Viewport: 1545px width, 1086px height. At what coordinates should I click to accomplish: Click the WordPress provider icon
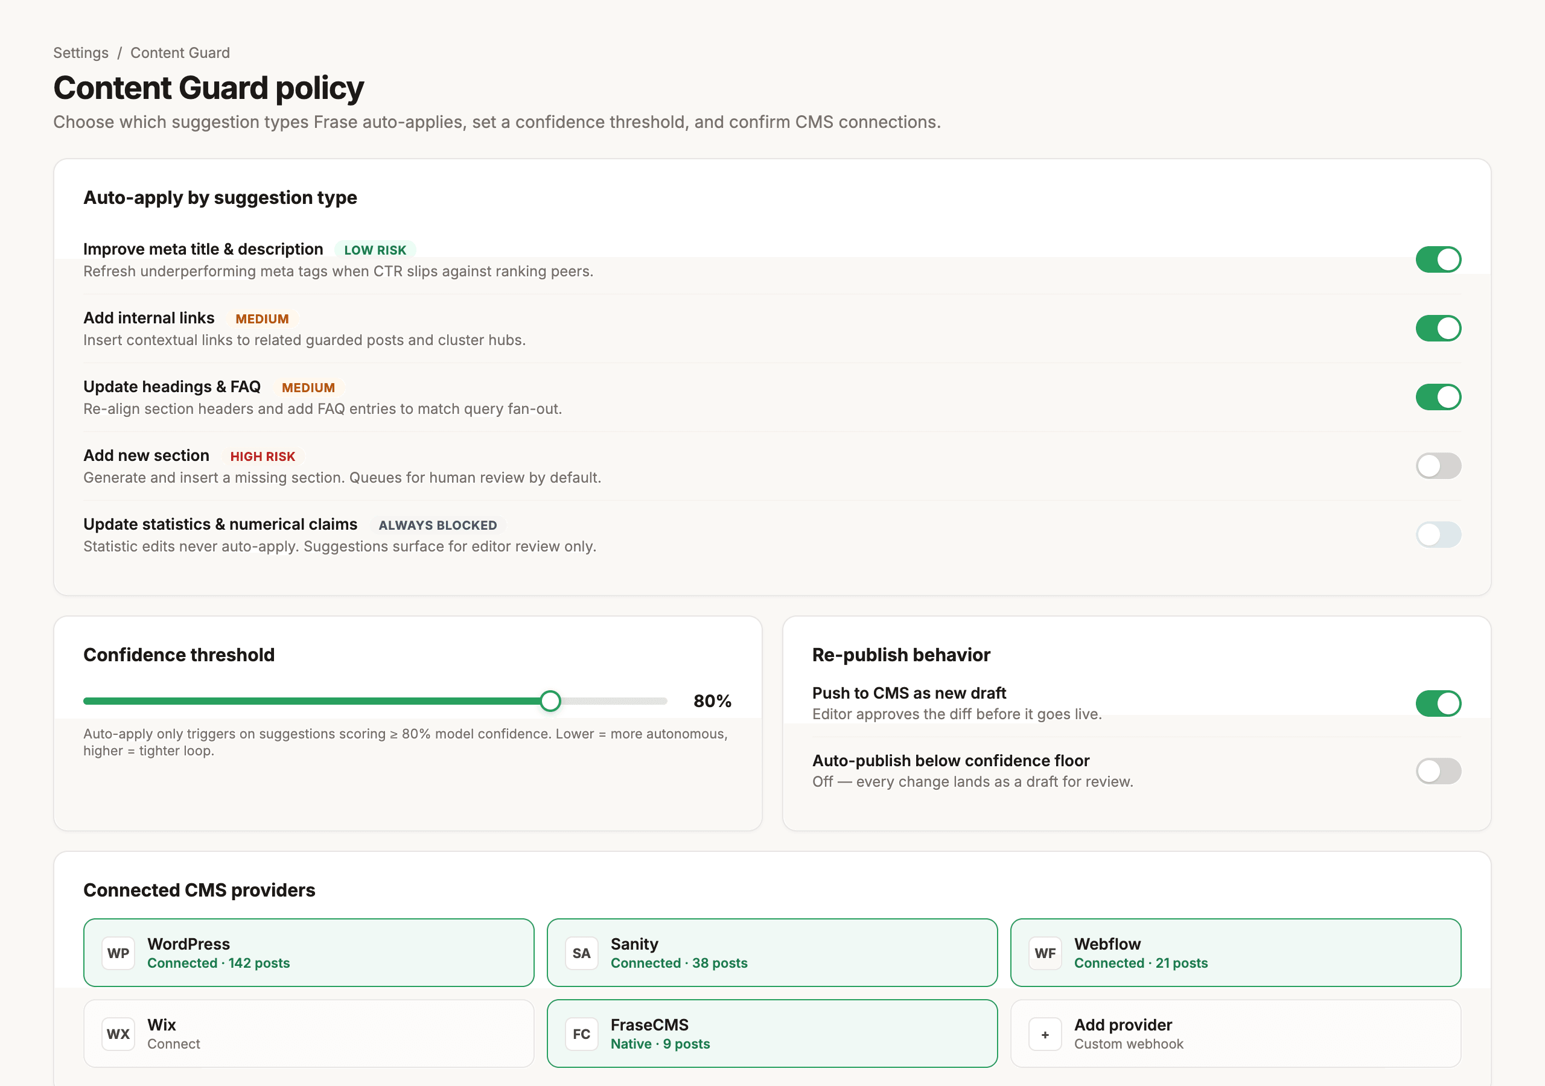click(x=118, y=953)
